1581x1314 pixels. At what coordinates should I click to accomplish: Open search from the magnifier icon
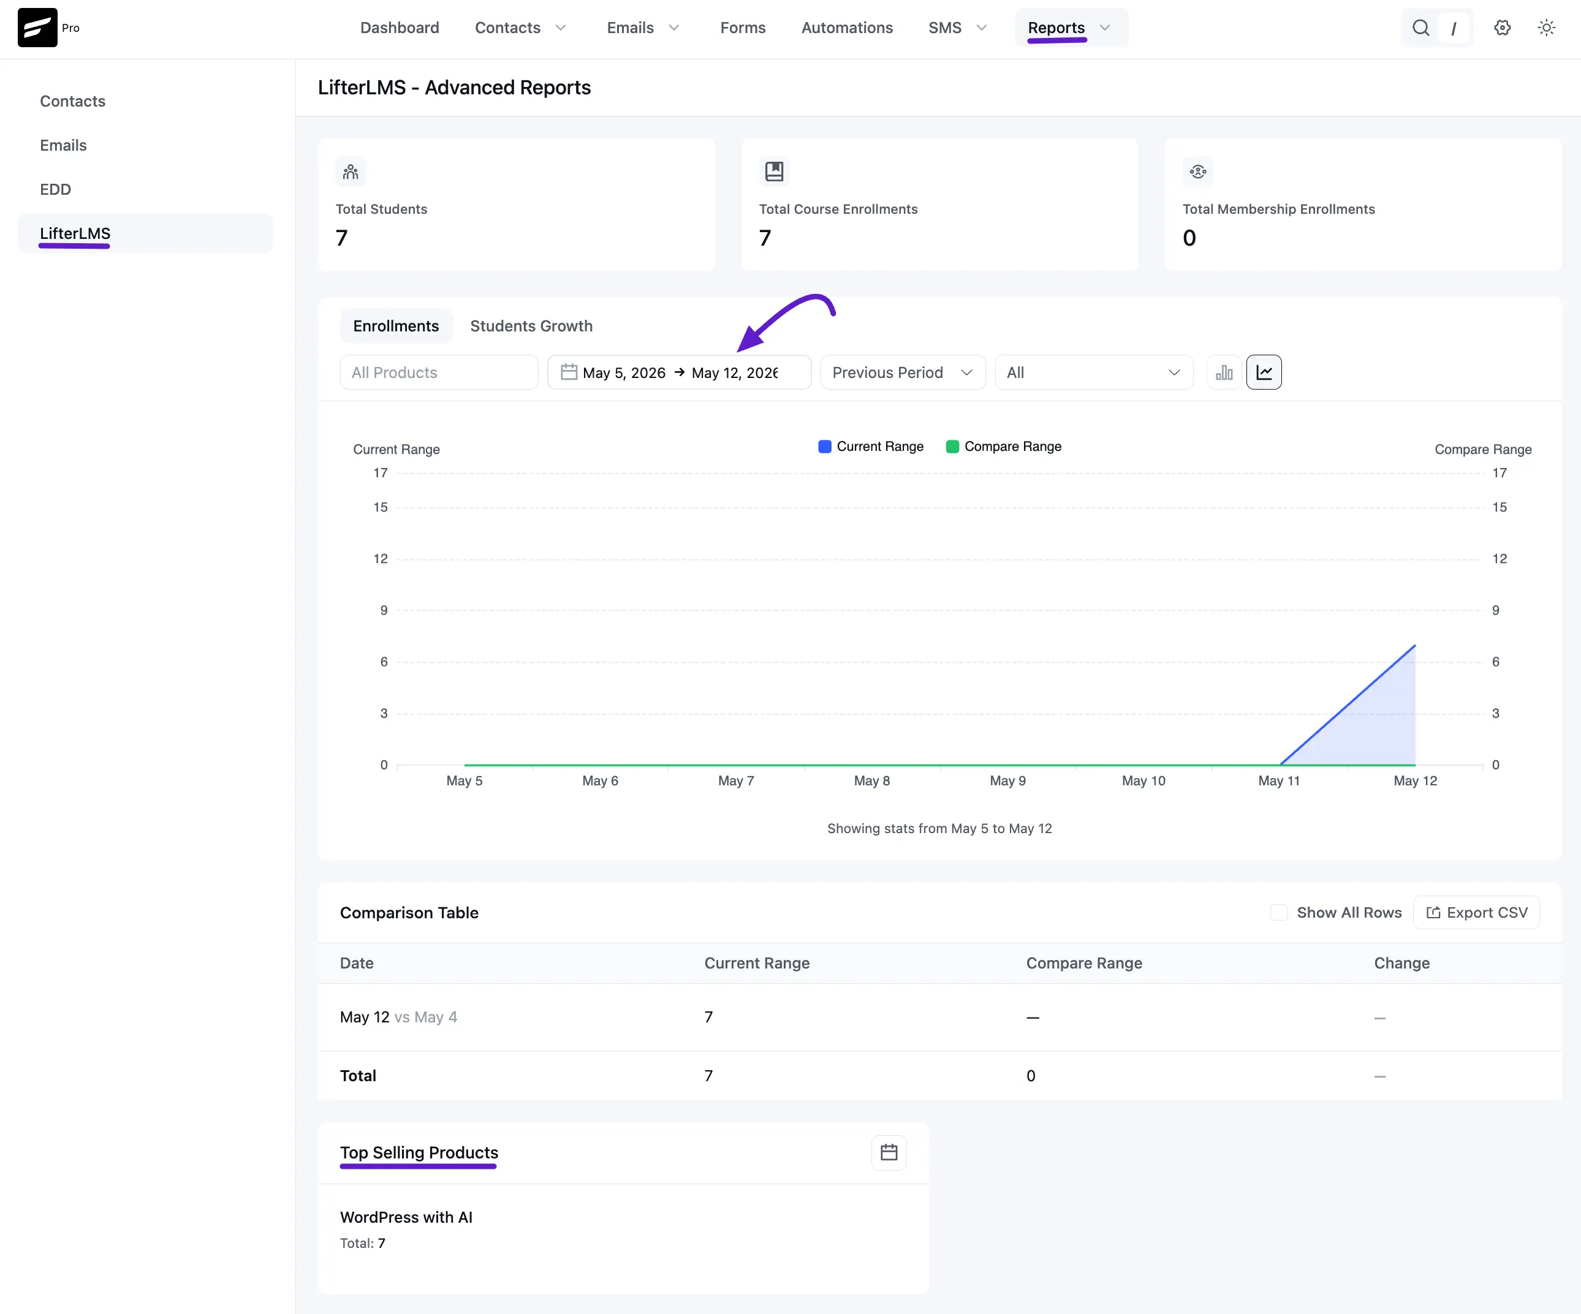(1420, 28)
